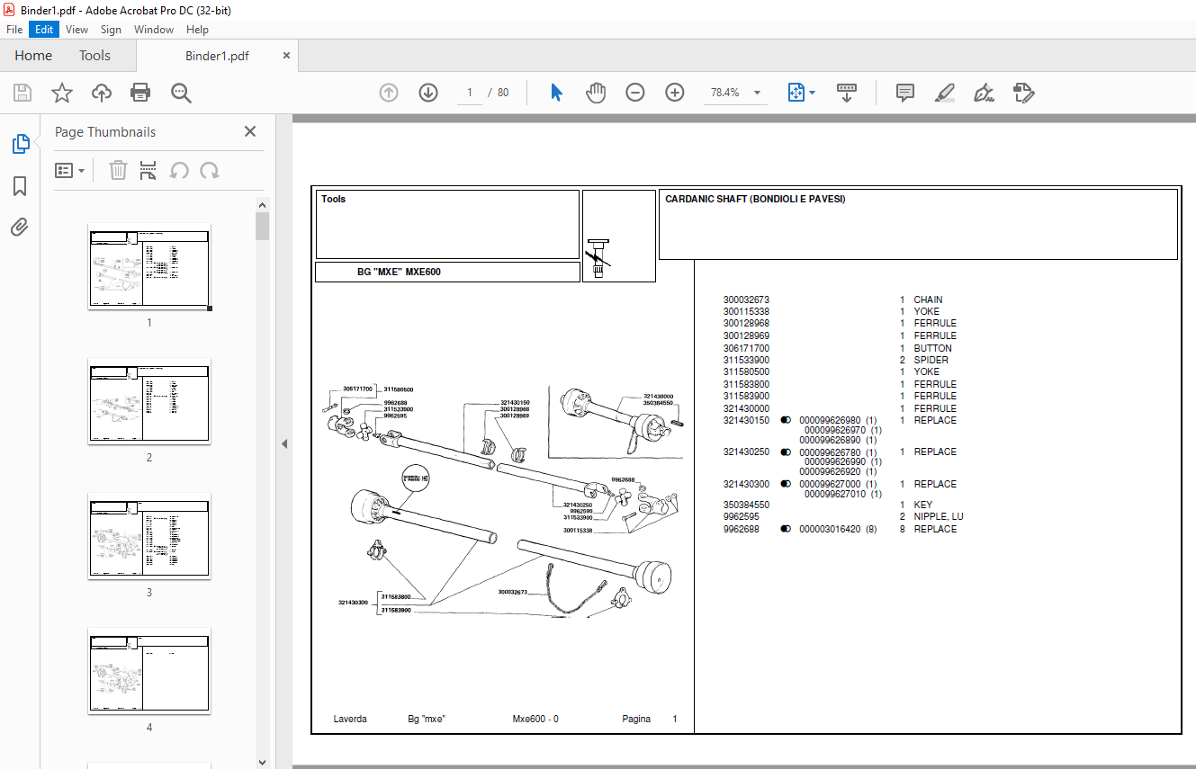Click the Print icon
Viewport: 1196px width, 769px height.
[x=140, y=93]
